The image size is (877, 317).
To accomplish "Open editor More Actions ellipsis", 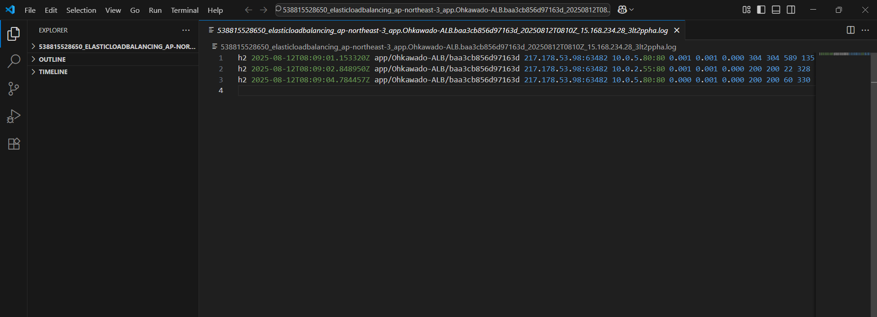I will (865, 30).
